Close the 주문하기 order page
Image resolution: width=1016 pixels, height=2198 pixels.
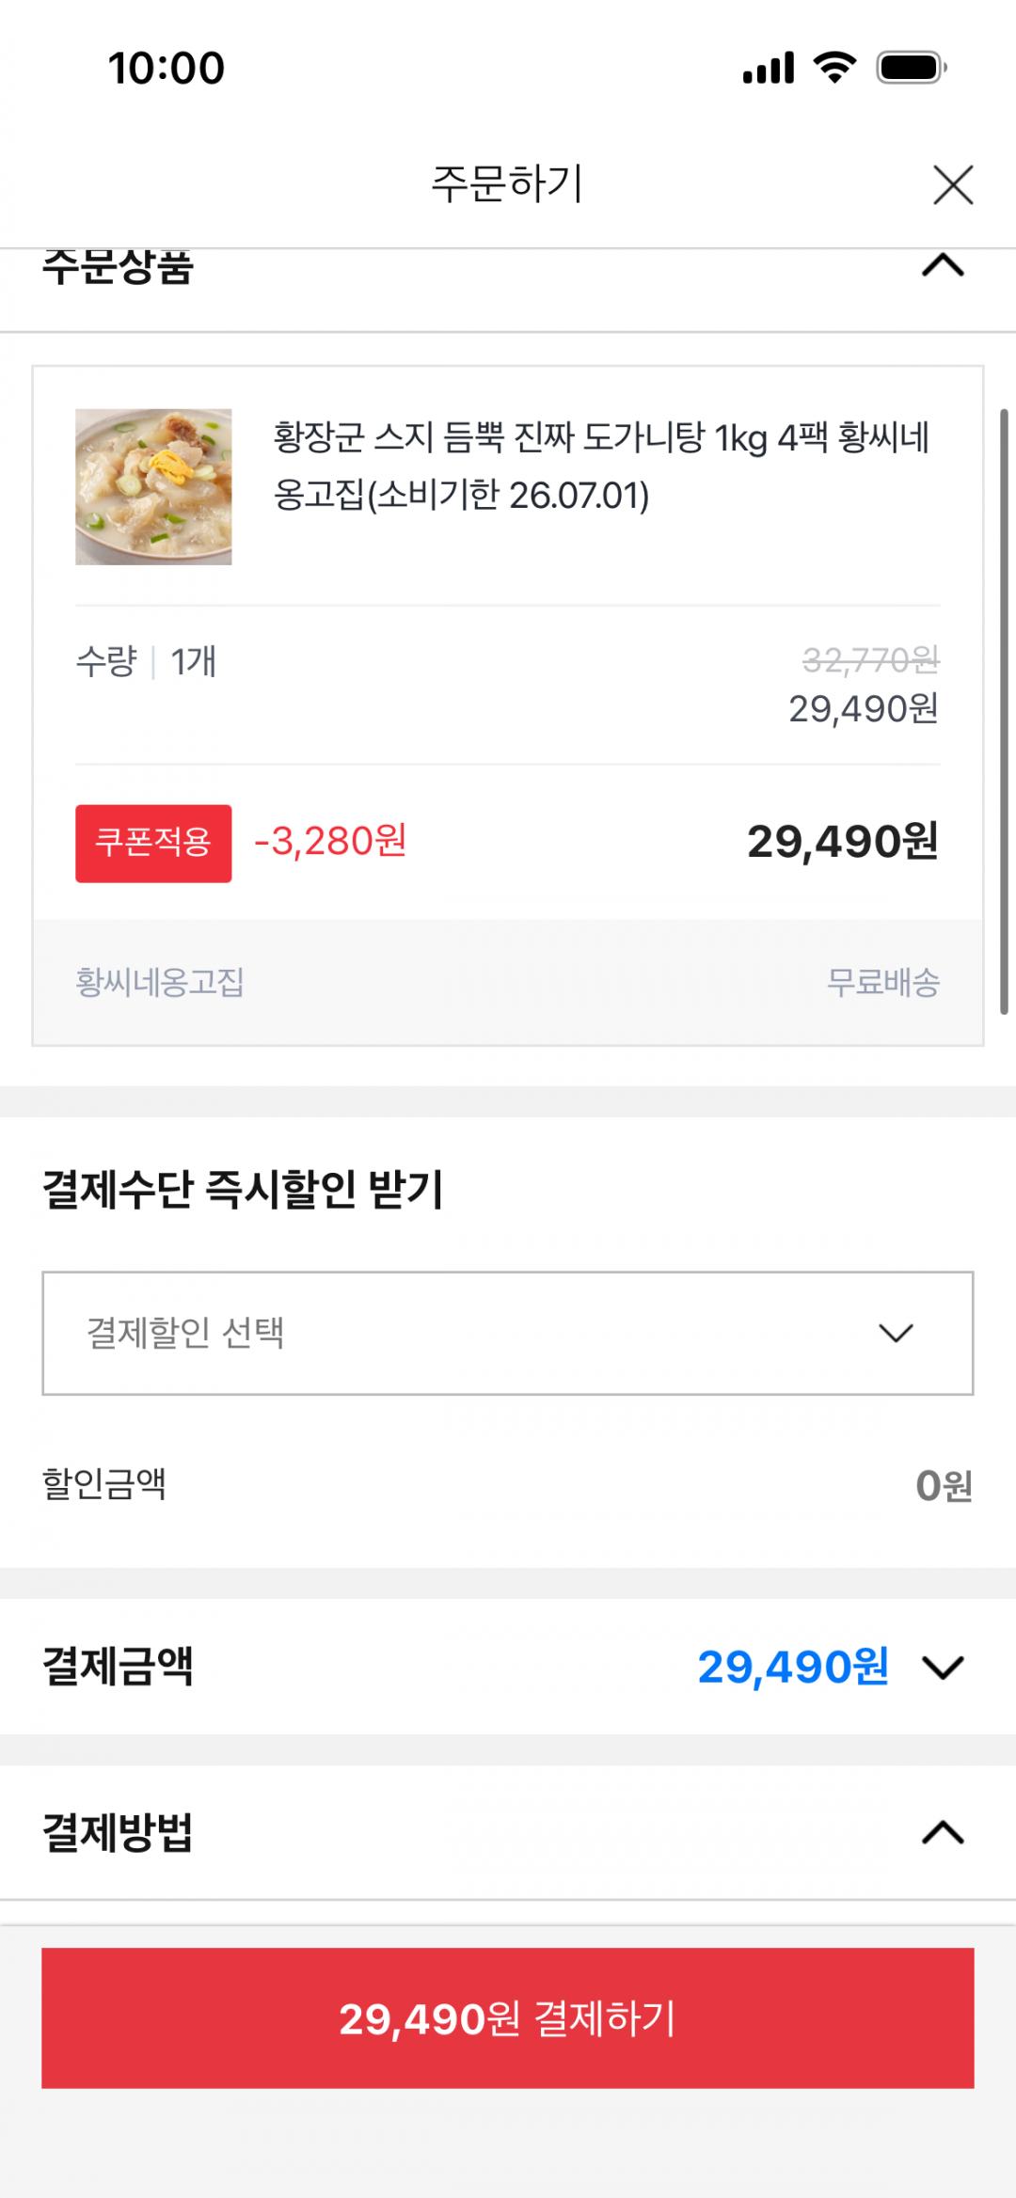click(x=952, y=184)
